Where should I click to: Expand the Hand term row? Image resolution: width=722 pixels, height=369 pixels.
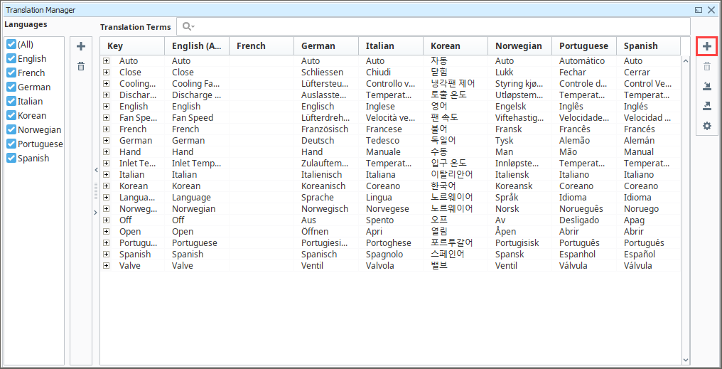[107, 151]
